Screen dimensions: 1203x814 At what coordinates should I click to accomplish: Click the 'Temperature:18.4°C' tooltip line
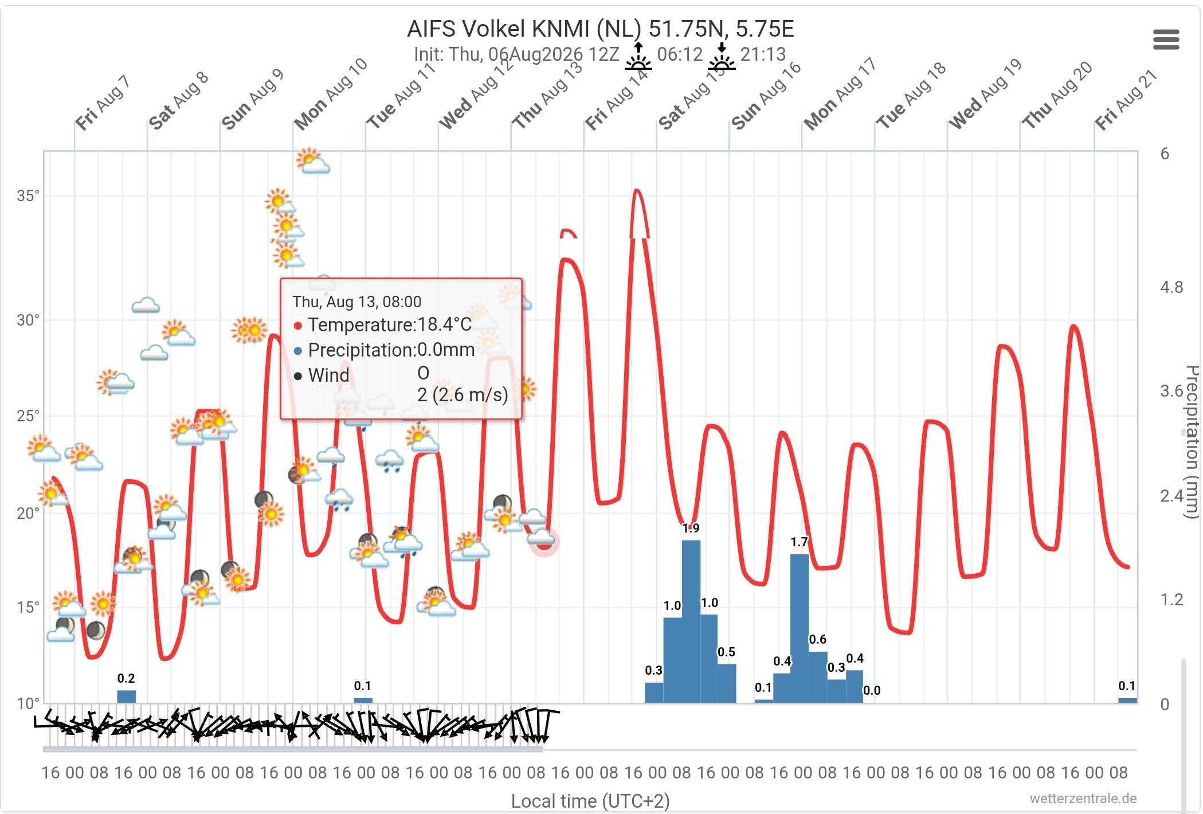click(x=390, y=325)
